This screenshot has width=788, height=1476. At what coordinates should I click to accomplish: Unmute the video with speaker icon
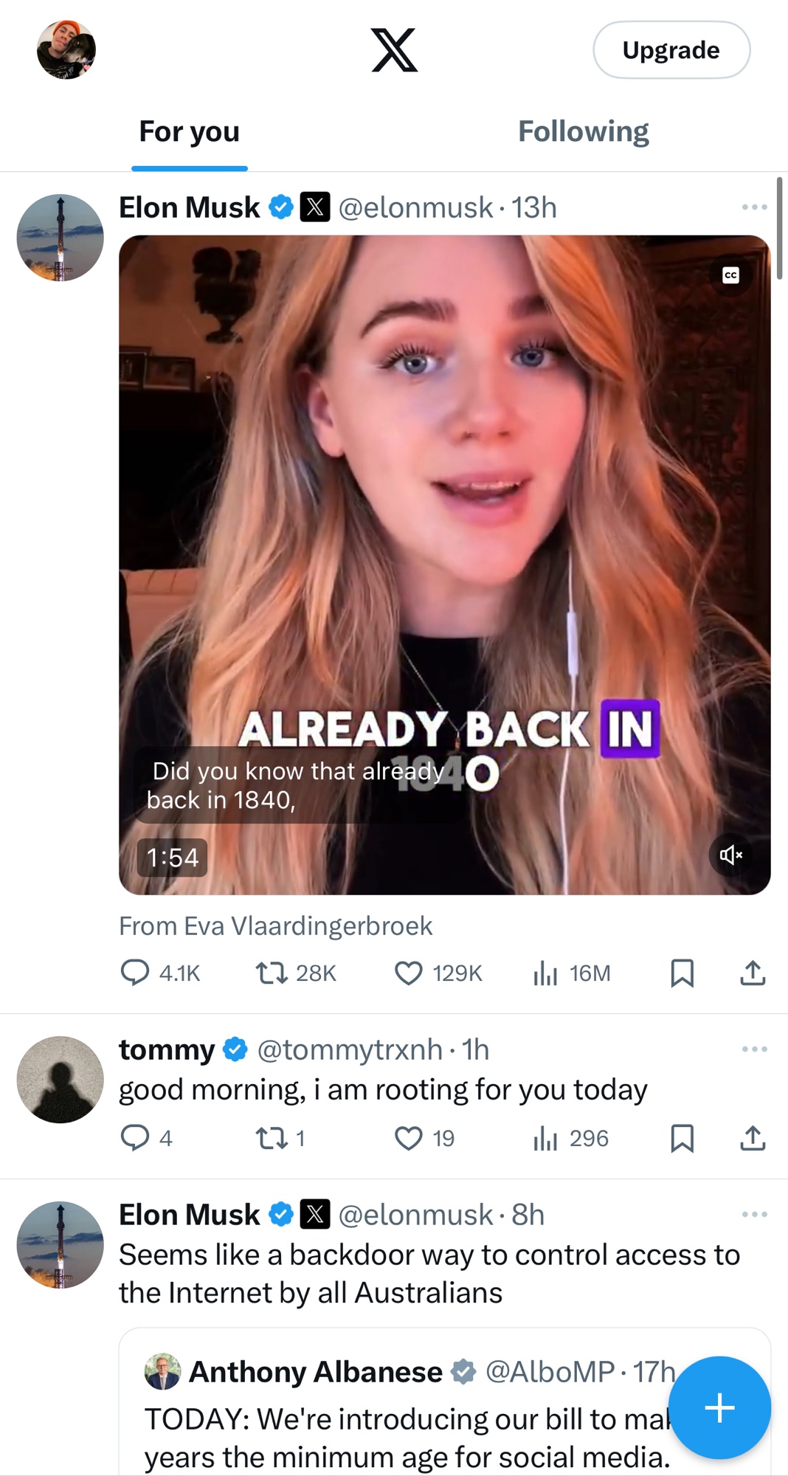[x=730, y=855]
